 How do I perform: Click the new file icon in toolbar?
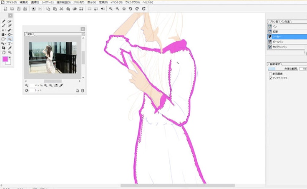5,8
